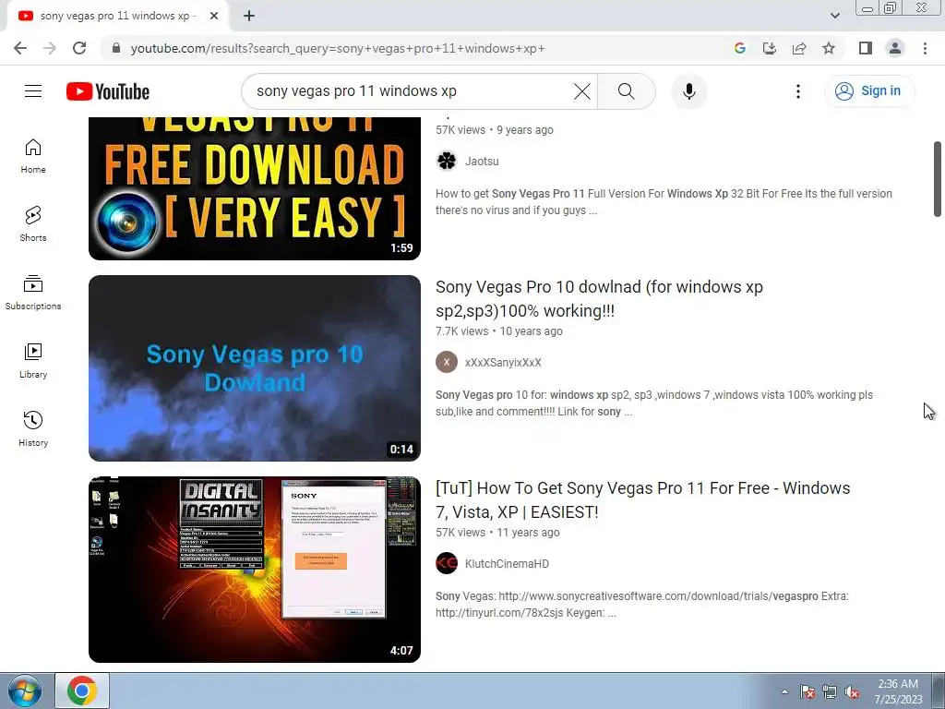Visit the KlutchCinemaHD channel name

coord(507,564)
